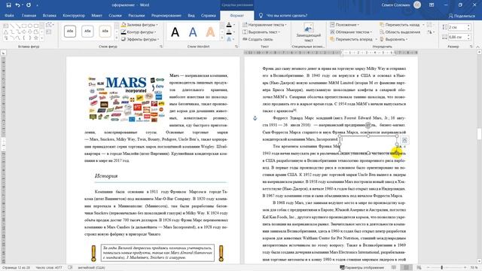Pick the star shape in shapes gallery
Viewport: 482px width, 271px height.
tap(35, 38)
